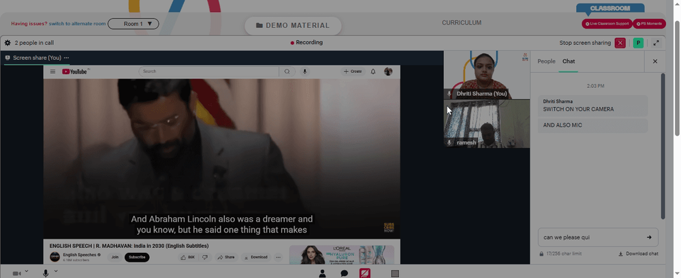Click the YouTube search field
Viewport: 681px width, 278px height.
(x=209, y=72)
